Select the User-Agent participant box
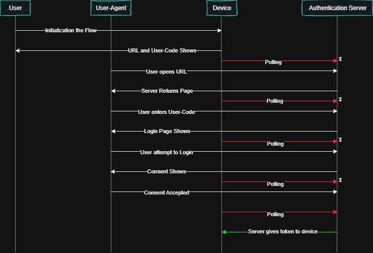 tap(111, 8)
